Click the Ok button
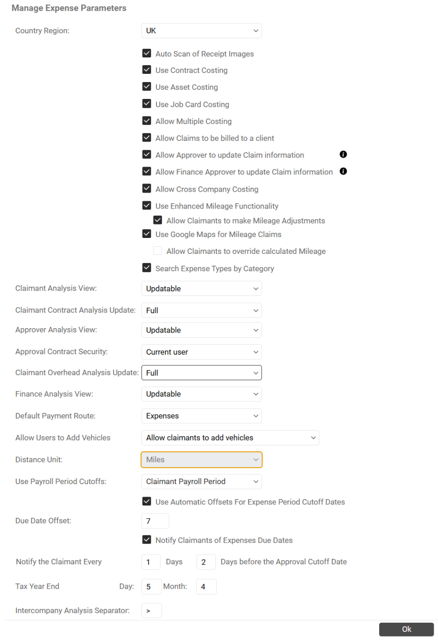438x640 pixels. (407, 629)
